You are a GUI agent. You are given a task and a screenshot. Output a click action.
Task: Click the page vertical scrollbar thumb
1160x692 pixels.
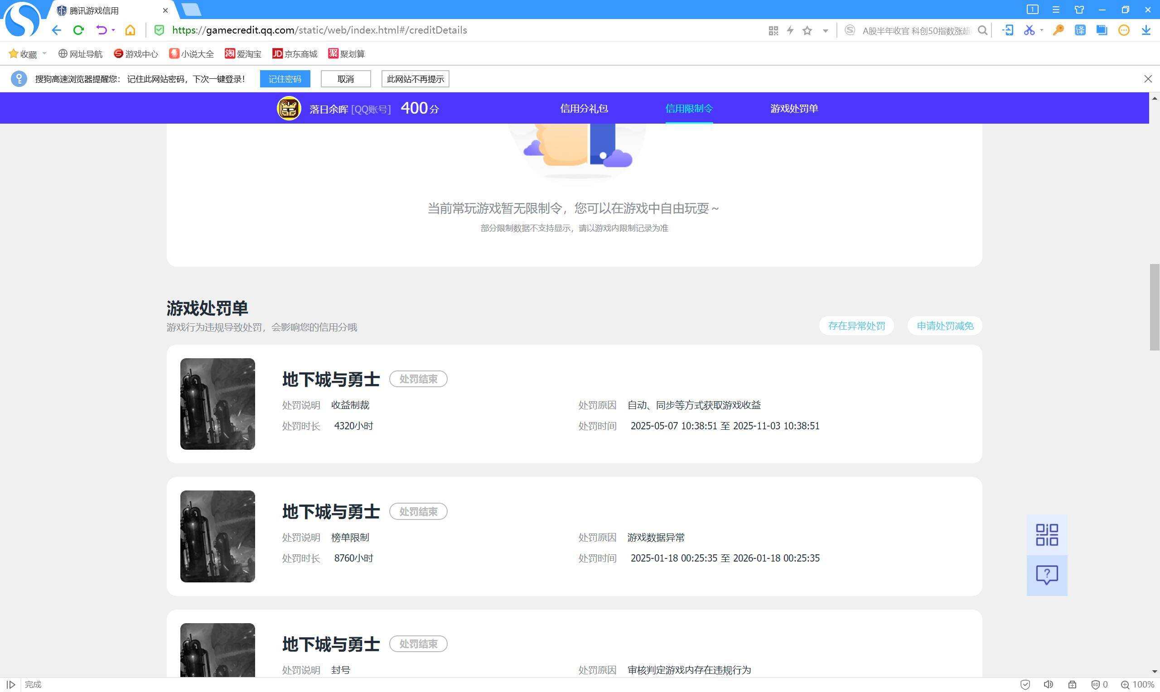click(1155, 307)
